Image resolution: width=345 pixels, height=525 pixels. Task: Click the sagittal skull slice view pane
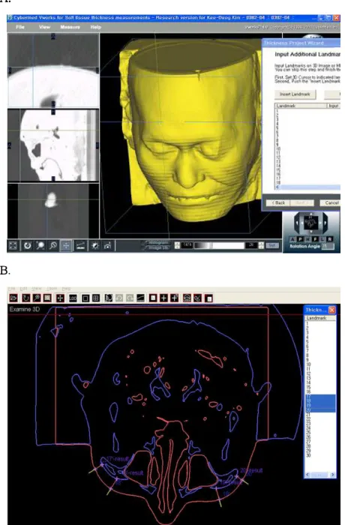pos(53,145)
